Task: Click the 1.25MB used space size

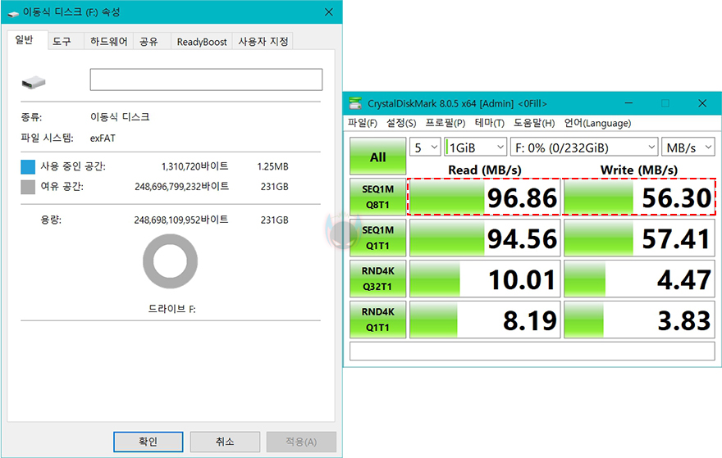Action: 272,166
